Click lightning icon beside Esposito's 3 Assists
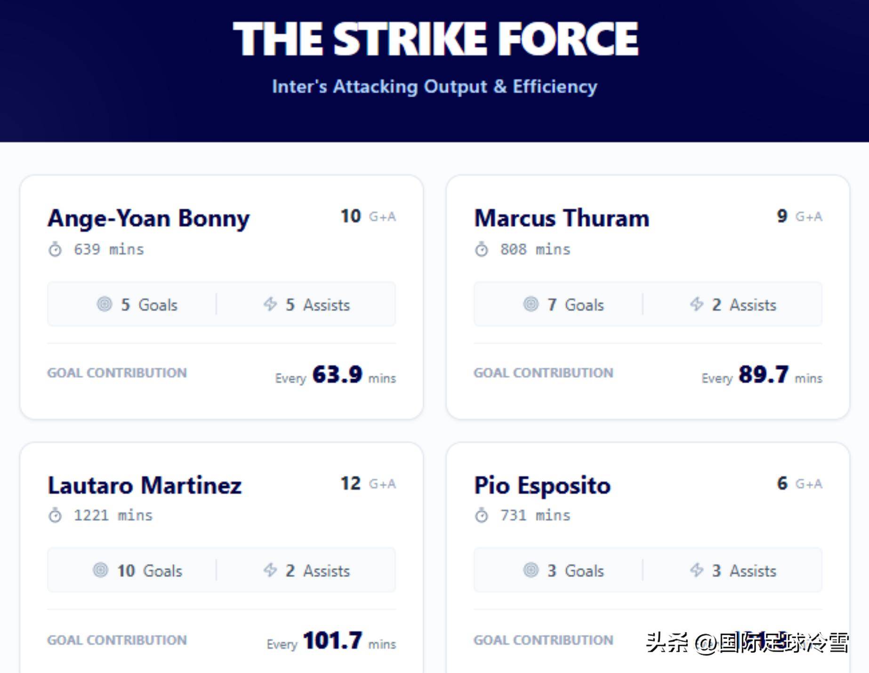The image size is (869, 673). pyautogui.click(x=697, y=570)
